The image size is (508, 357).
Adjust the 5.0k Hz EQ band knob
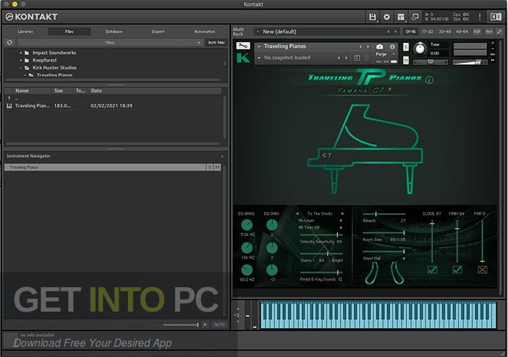[x=247, y=225]
